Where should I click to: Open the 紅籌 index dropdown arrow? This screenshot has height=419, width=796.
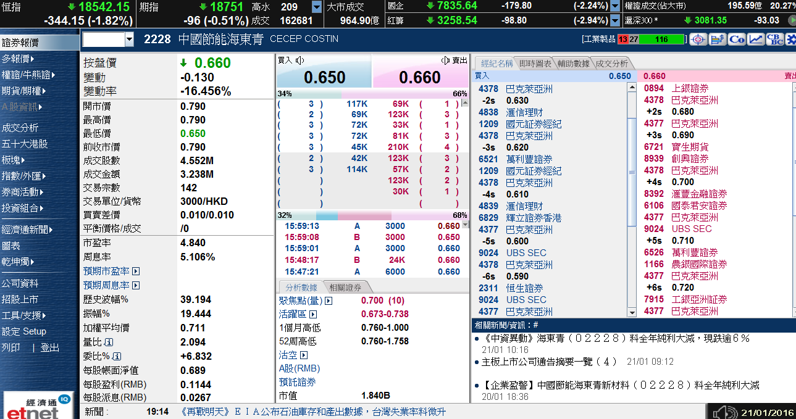[614, 20]
